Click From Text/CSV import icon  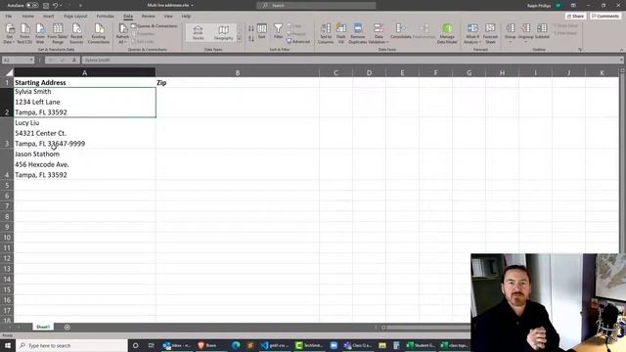24,33
